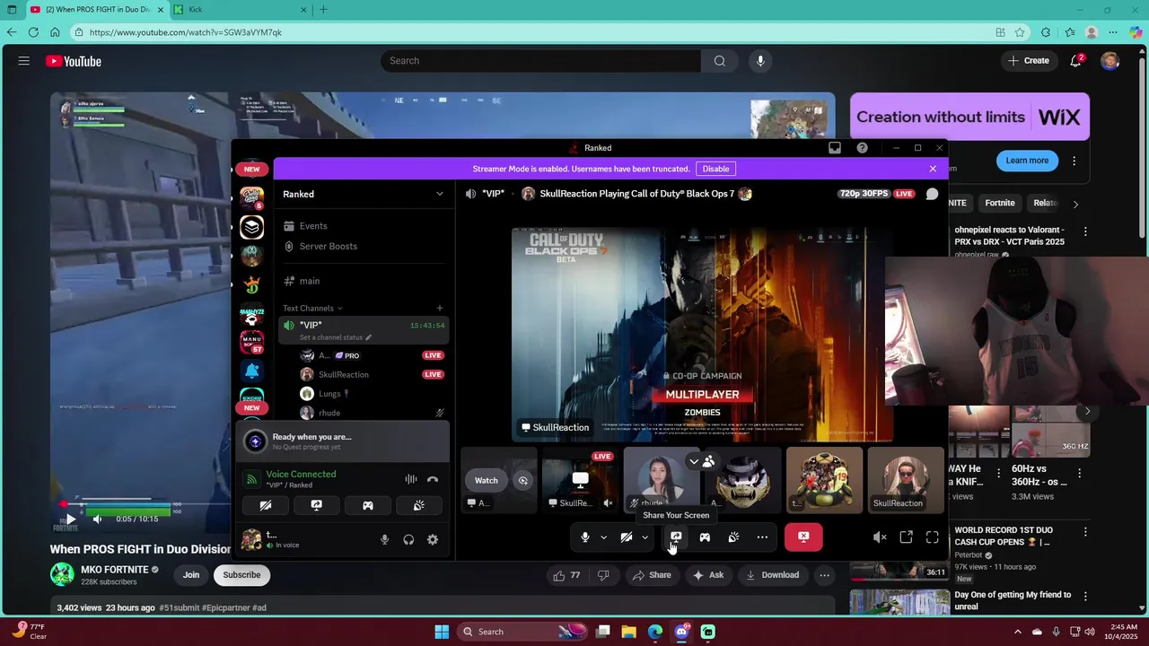Screen dimensions: 1149x646
Task: Disconnect voice using the panel phone icon
Action: (x=433, y=479)
